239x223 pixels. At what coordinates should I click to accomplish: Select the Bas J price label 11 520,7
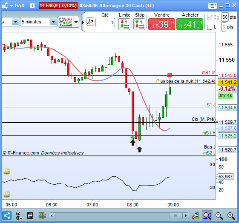[x=227, y=150]
